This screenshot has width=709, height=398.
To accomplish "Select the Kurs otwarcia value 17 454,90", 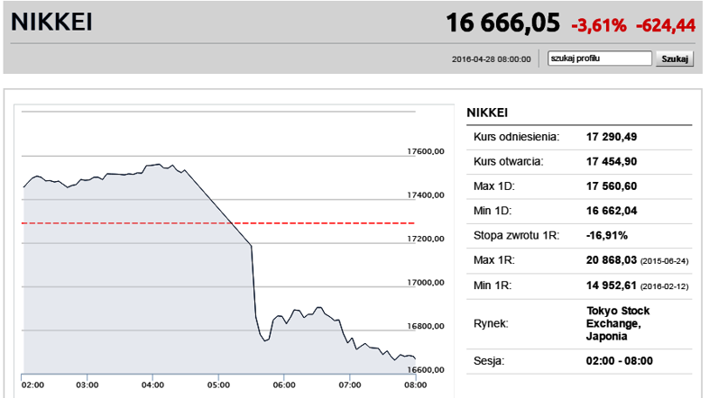I will [612, 161].
